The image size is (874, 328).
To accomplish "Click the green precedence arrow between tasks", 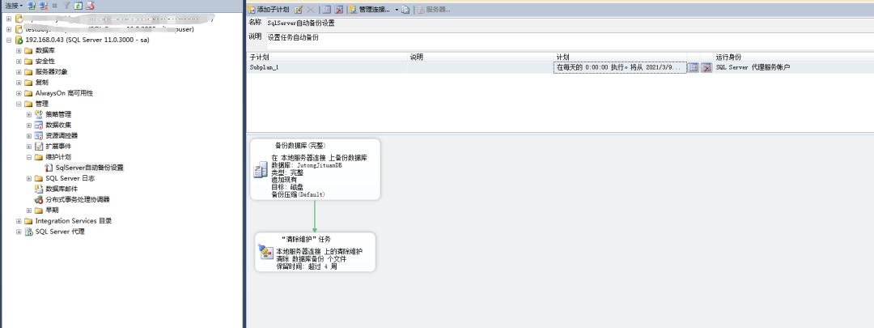I will tap(315, 216).
